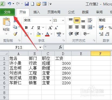This screenshot has height=100, width=112.
Task: Open the font name box showing 宋体
Action: click(x=38, y=20)
